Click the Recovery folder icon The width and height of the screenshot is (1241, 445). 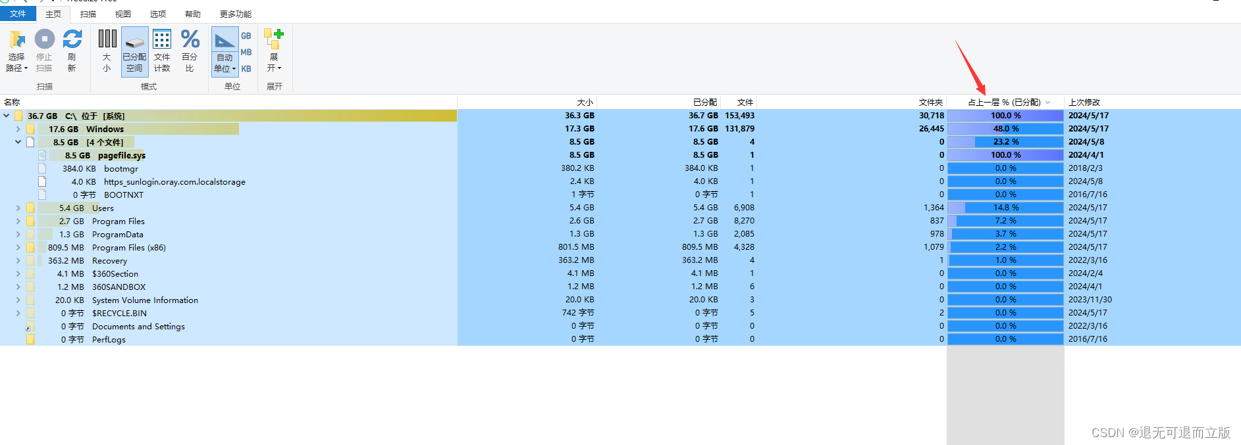coord(30,260)
